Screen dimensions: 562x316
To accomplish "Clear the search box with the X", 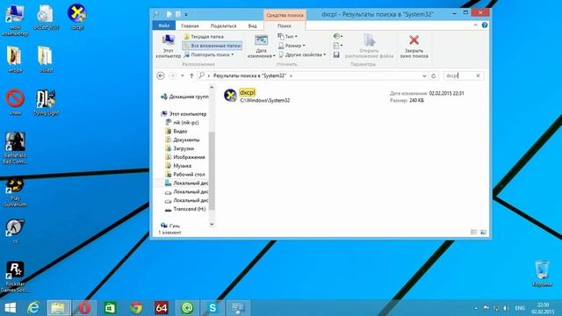I will click(478, 75).
